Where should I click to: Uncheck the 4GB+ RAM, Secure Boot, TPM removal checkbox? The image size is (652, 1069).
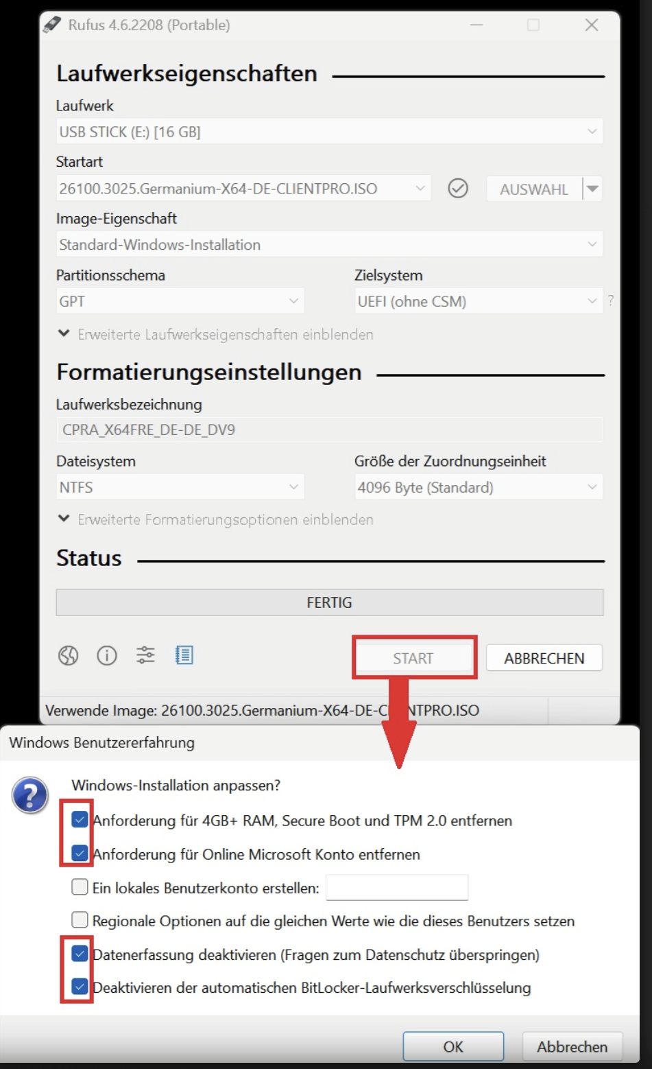click(80, 820)
